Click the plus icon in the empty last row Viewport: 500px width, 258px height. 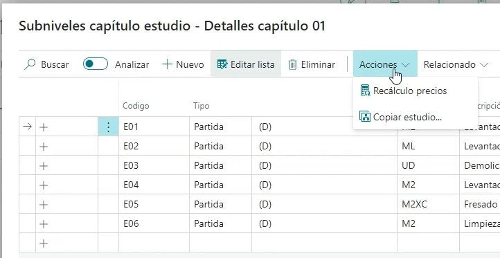44,243
